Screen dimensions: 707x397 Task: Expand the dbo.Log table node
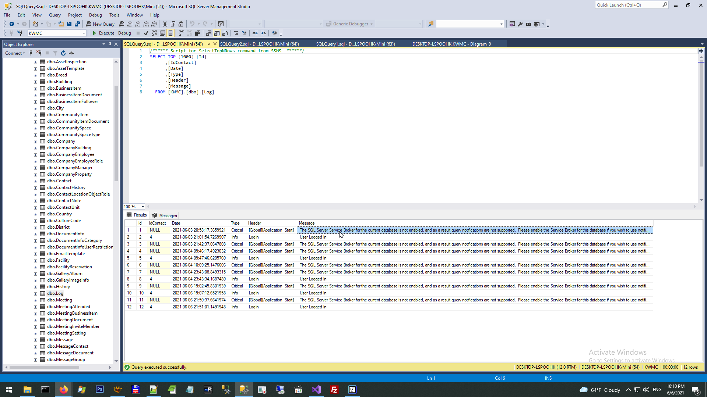pos(35,294)
